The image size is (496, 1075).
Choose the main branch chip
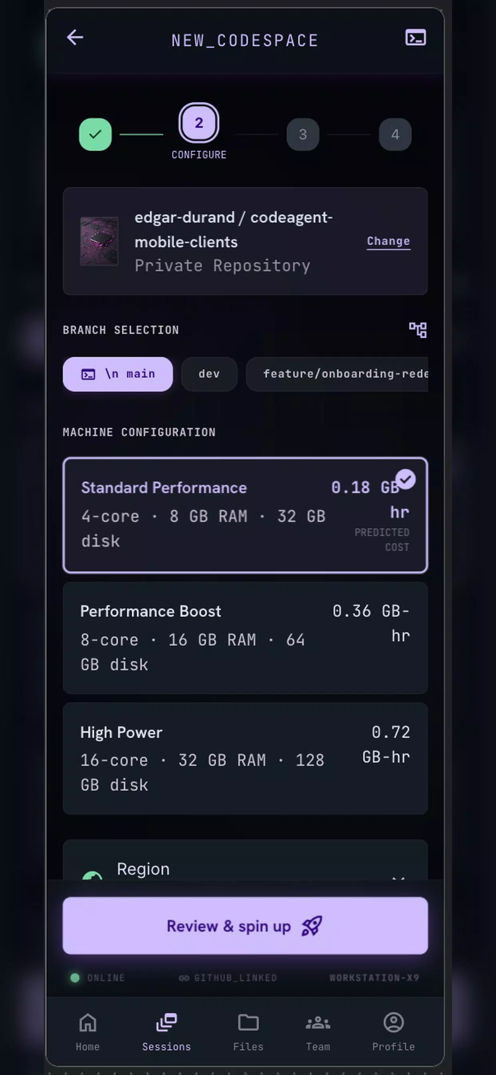[x=118, y=374]
